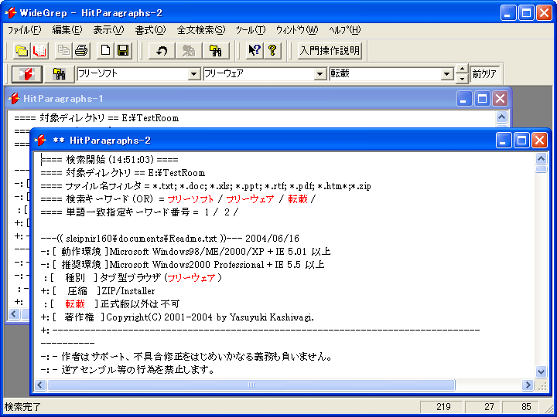
Task: Click the floppy disk save icon
Action: [x=123, y=50]
